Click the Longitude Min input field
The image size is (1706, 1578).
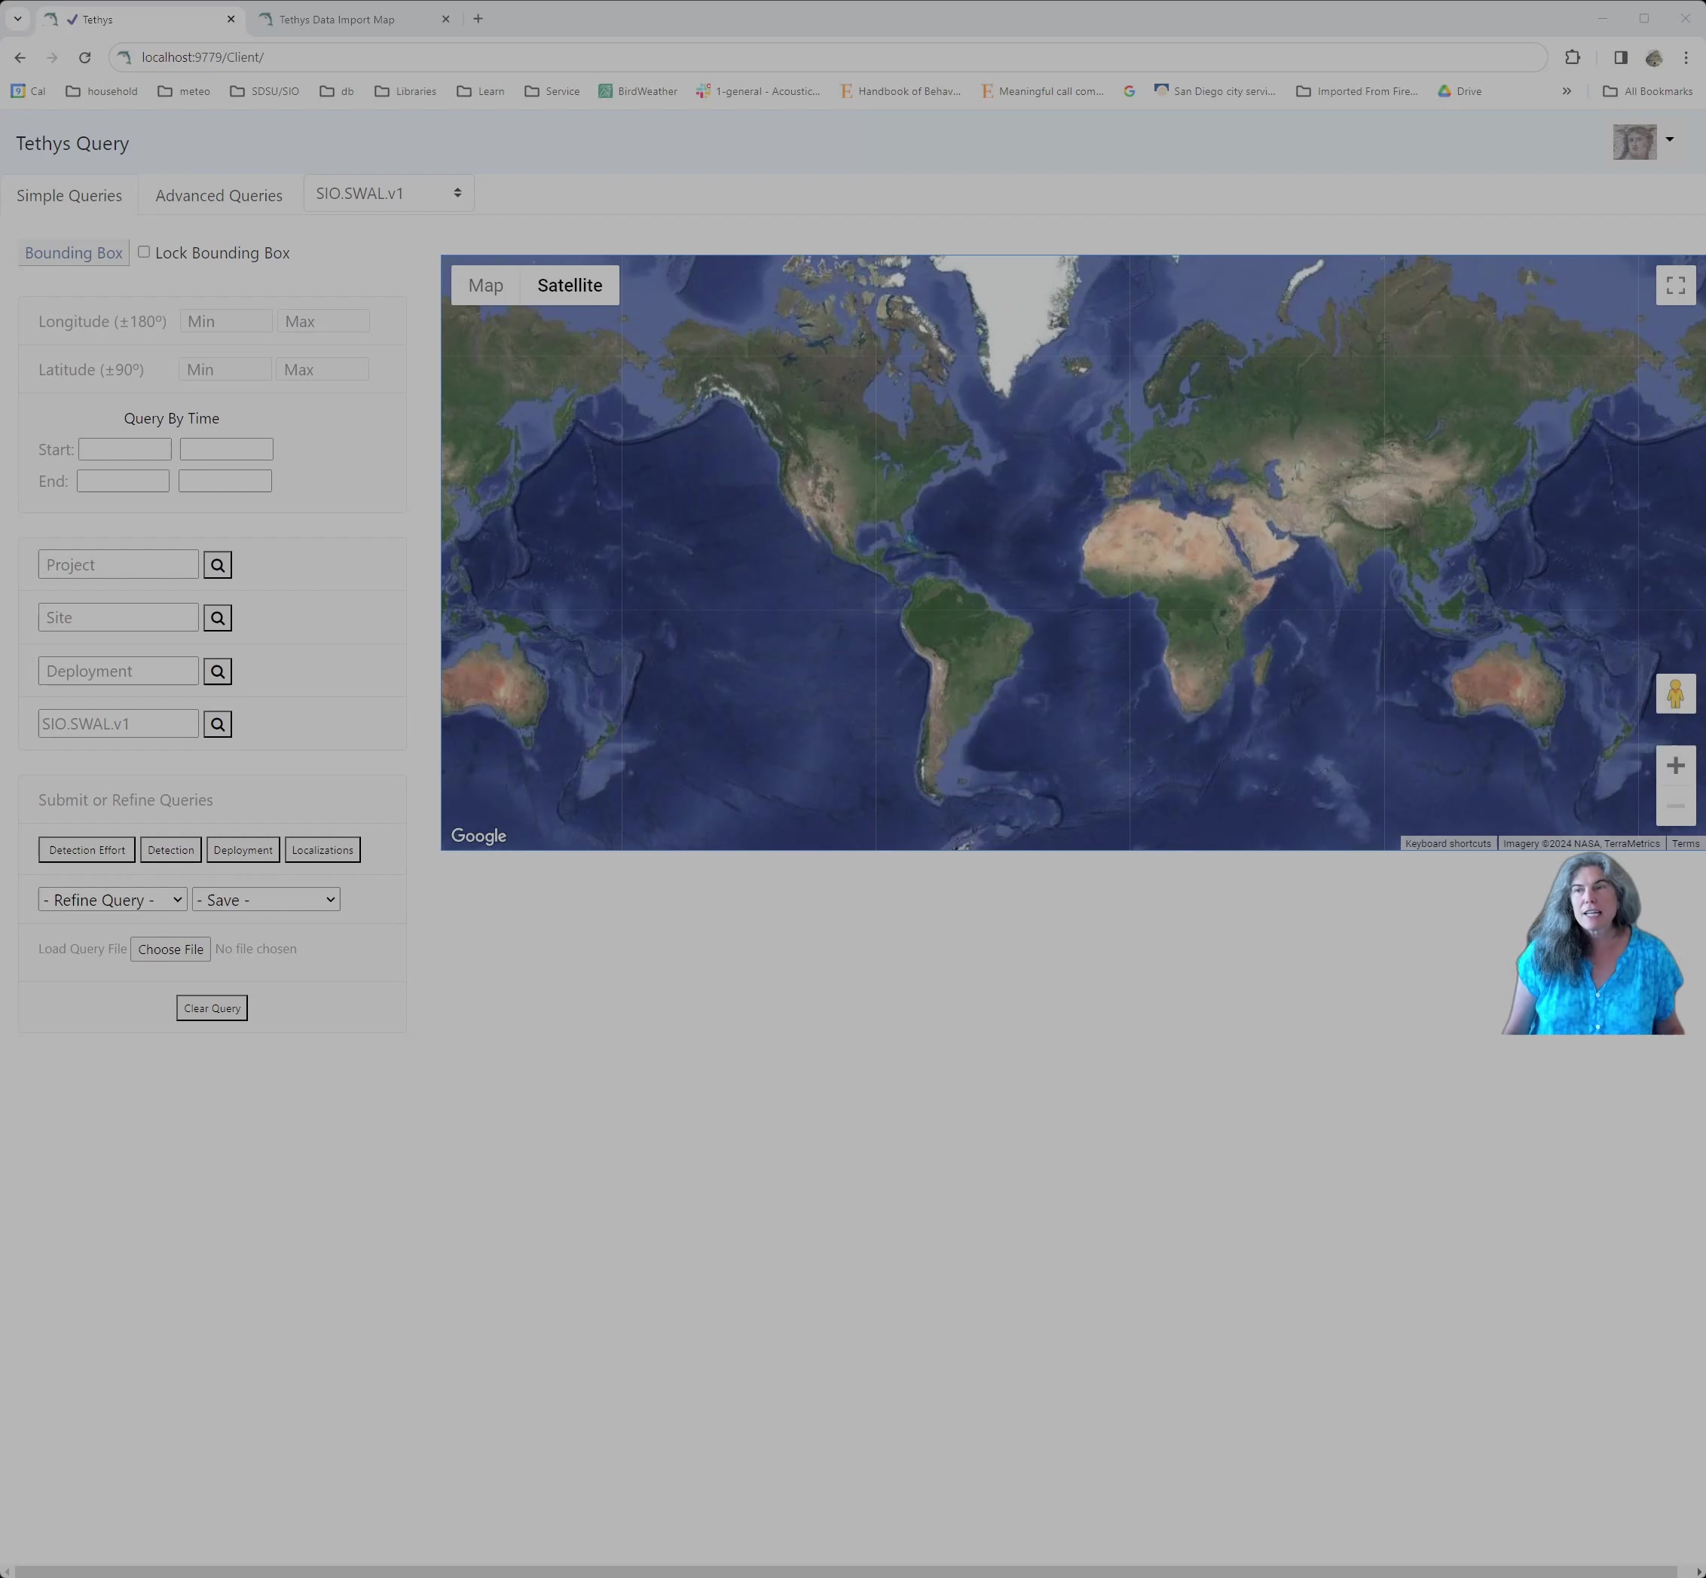coord(225,320)
